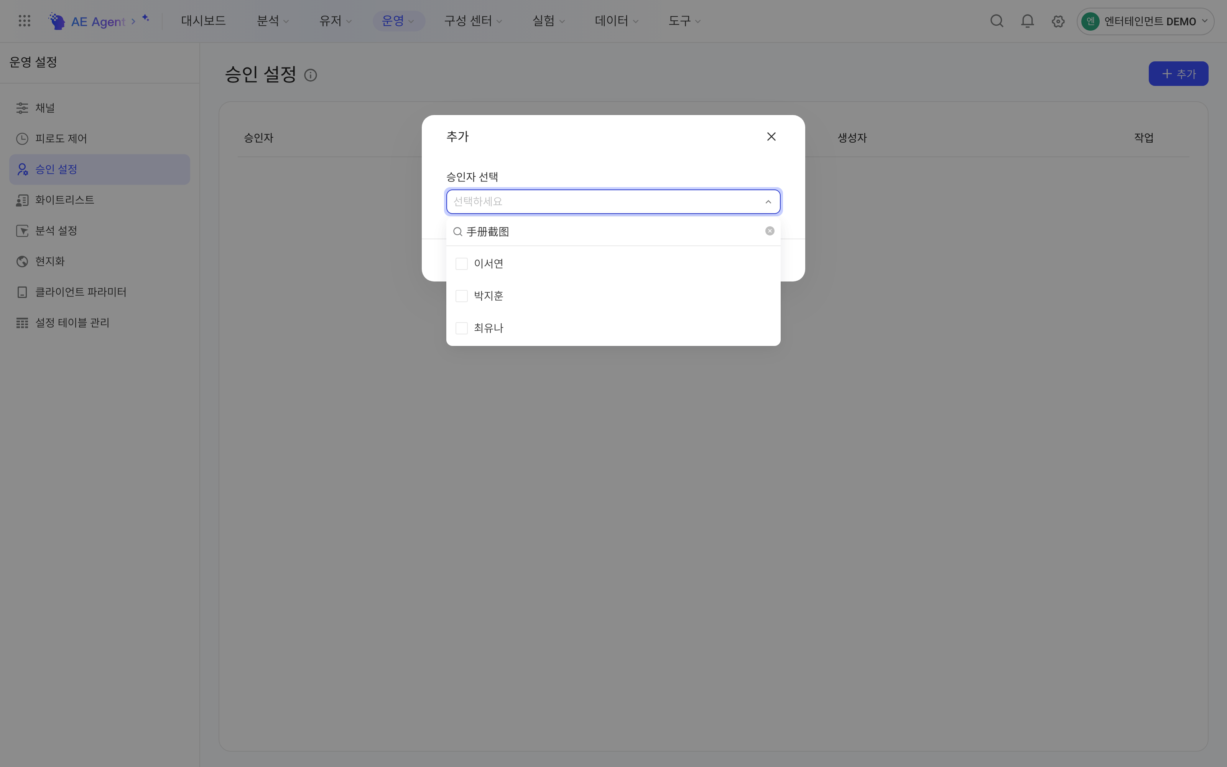Expand the 구성 센터 menu
Viewport: 1227px width, 767px height.
point(473,21)
